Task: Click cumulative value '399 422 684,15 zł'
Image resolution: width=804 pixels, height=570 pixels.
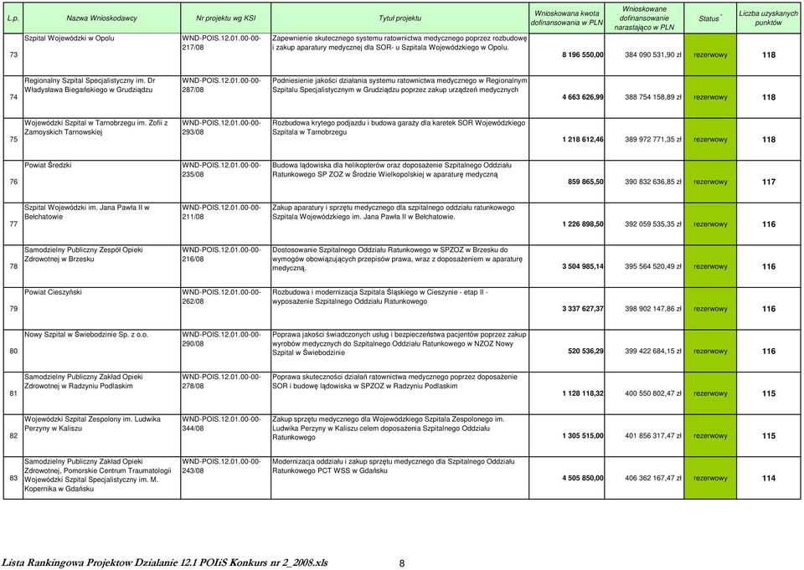Action: pyautogui.click(x=652, y=352)
